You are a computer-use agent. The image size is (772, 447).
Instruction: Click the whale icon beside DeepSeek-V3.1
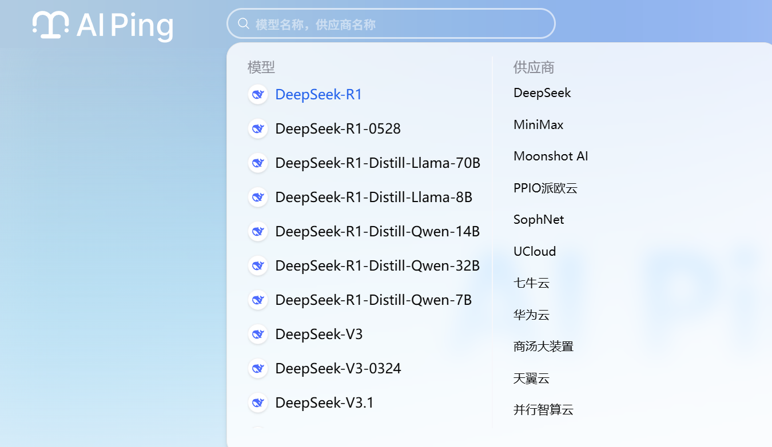258,402
